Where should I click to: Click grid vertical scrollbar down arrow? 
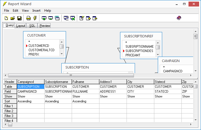196,120
